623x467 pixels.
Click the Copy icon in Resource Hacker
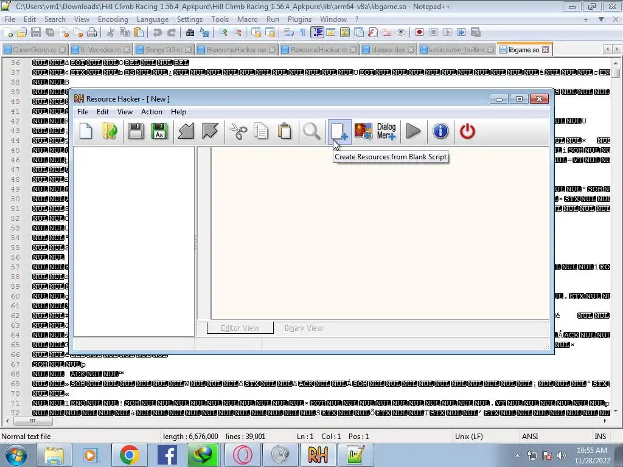[x=261, y=131]
